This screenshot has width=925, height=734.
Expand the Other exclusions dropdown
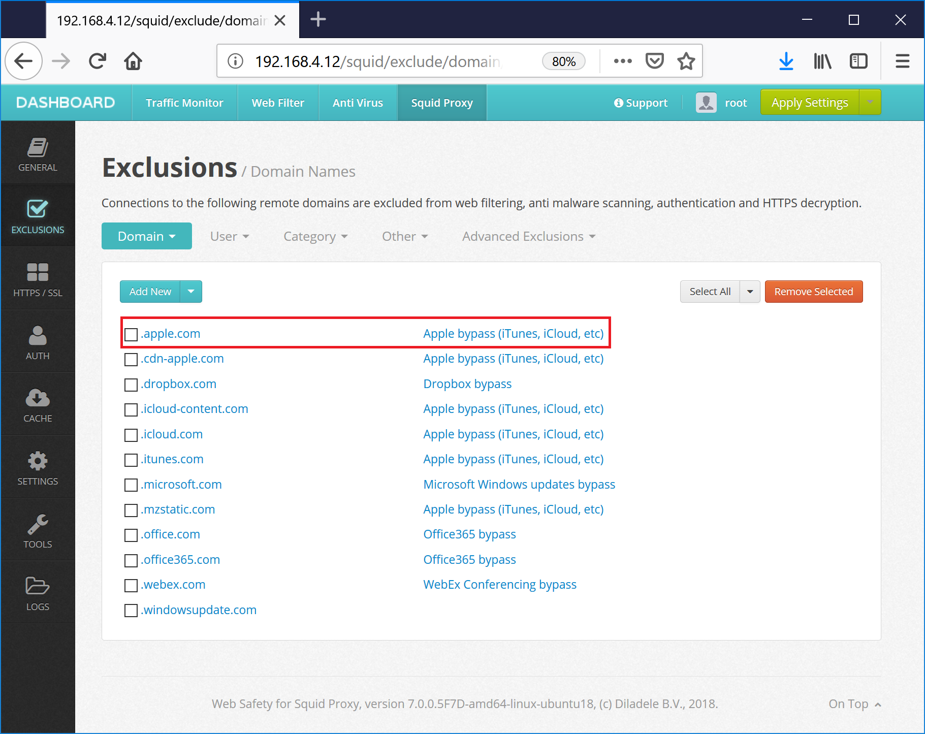[405, 236]
